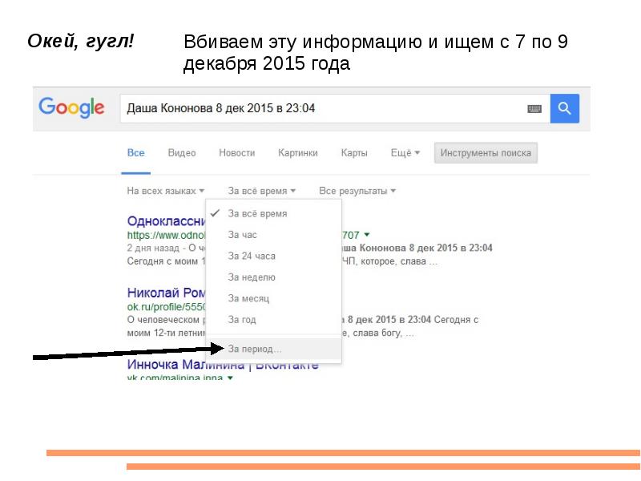The image size is (641, 481).
Task: Click the Инструменты поиска button
Action: [486, 153]
